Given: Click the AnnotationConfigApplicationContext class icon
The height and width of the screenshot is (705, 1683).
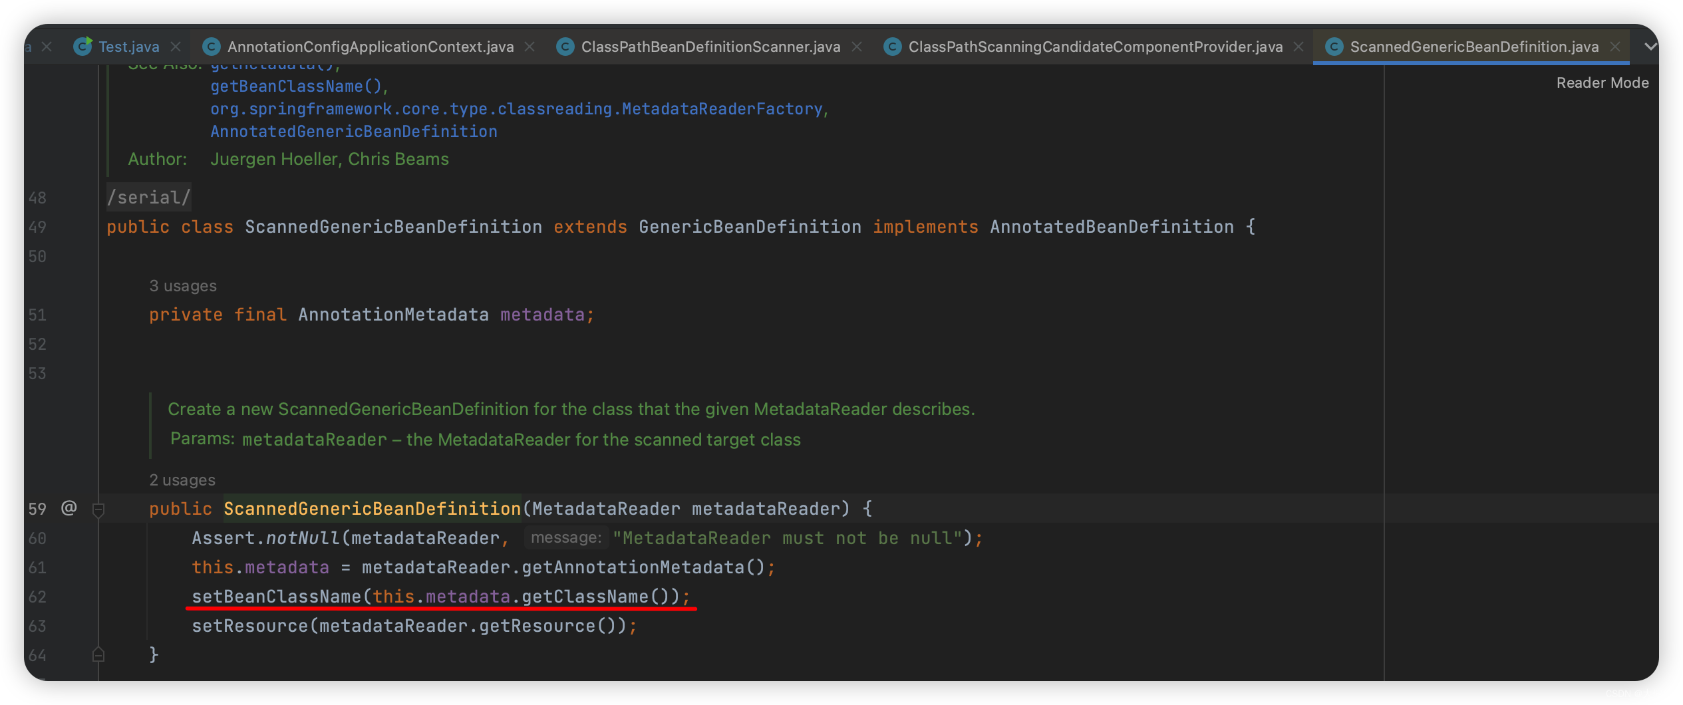Looking at the screenshot, I should [x=211, y=47].
